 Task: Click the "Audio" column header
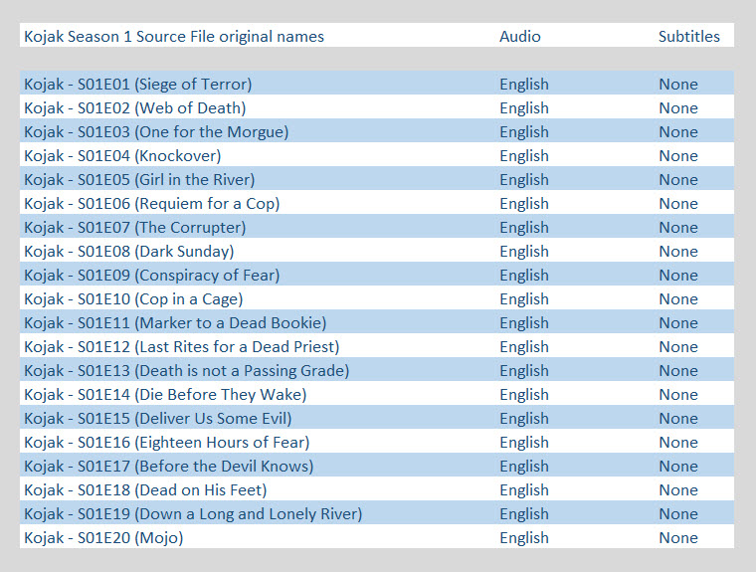pyautogui.click(x=519, y=36)
